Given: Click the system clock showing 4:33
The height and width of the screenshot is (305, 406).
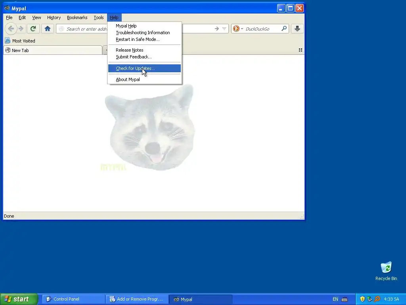Looking at the screenshot, I should click(391, 299).
